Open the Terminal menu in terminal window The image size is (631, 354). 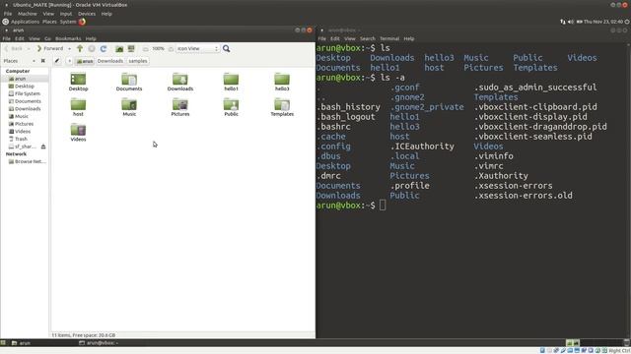click(389, 39)
